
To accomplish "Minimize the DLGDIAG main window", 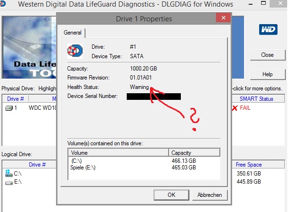I will coord(251,4).
